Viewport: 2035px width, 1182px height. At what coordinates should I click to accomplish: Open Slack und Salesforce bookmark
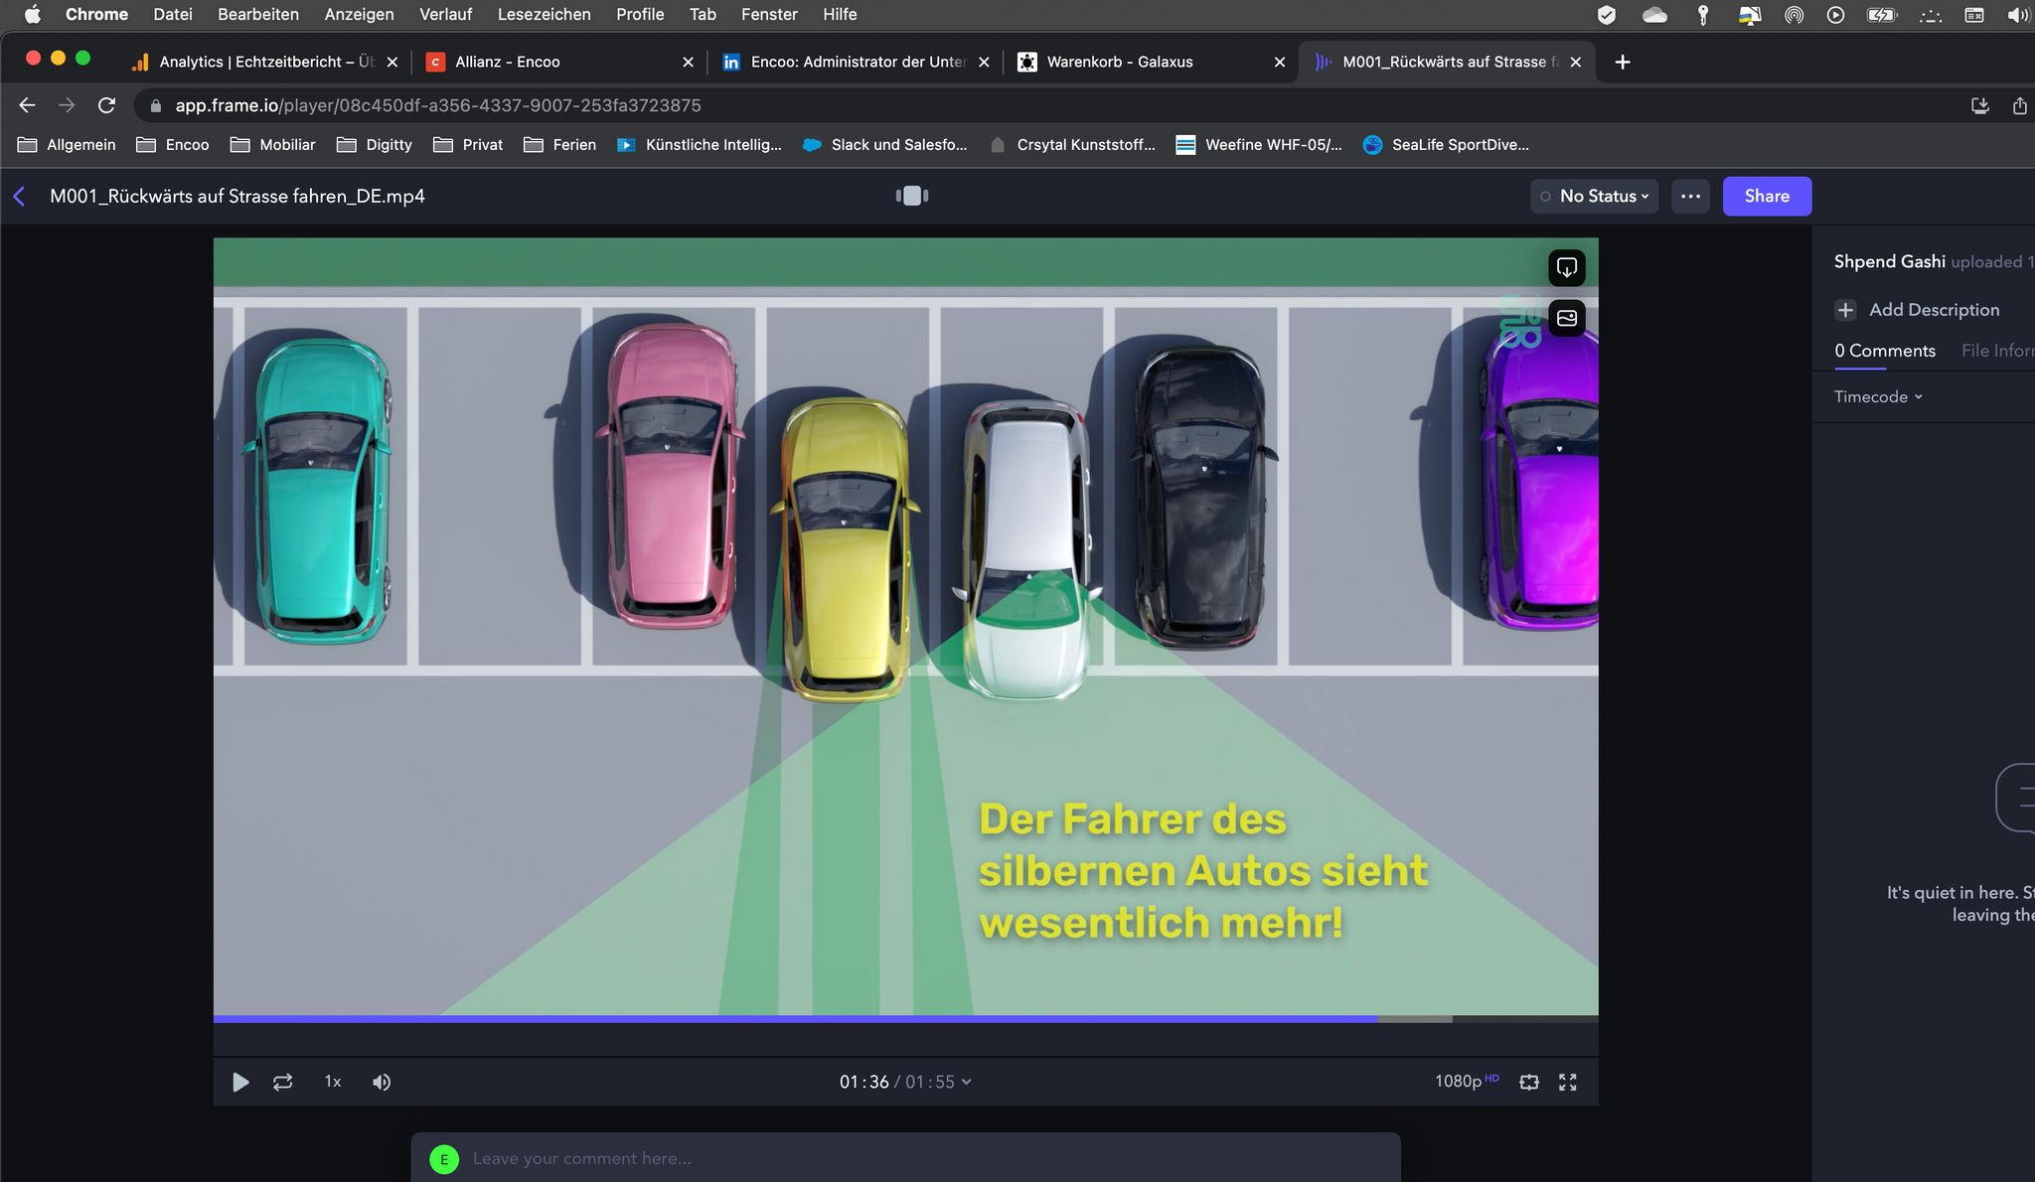point(884,145)
